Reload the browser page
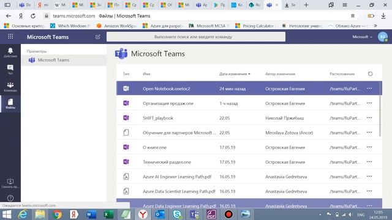The width and height of the screenshot is (392, 220). coord(33,16)
